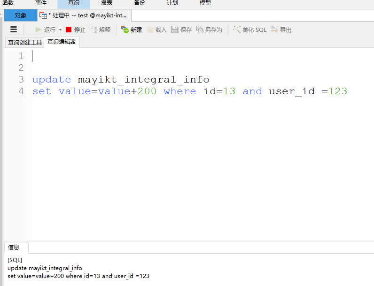Save the query with 保存

pos(181,30)
